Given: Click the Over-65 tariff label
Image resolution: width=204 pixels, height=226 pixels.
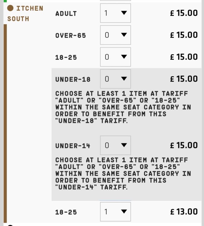Looking at the screenshot, I should 71,36.
